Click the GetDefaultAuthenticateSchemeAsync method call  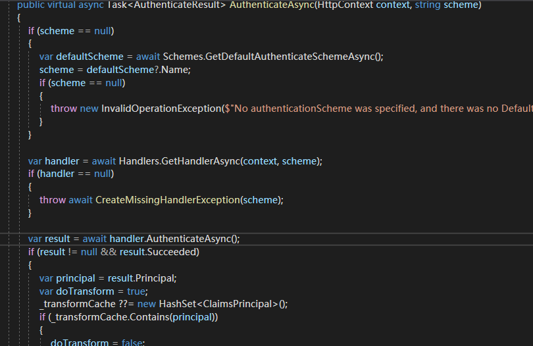pyautogui.click(x=292, y=57)
